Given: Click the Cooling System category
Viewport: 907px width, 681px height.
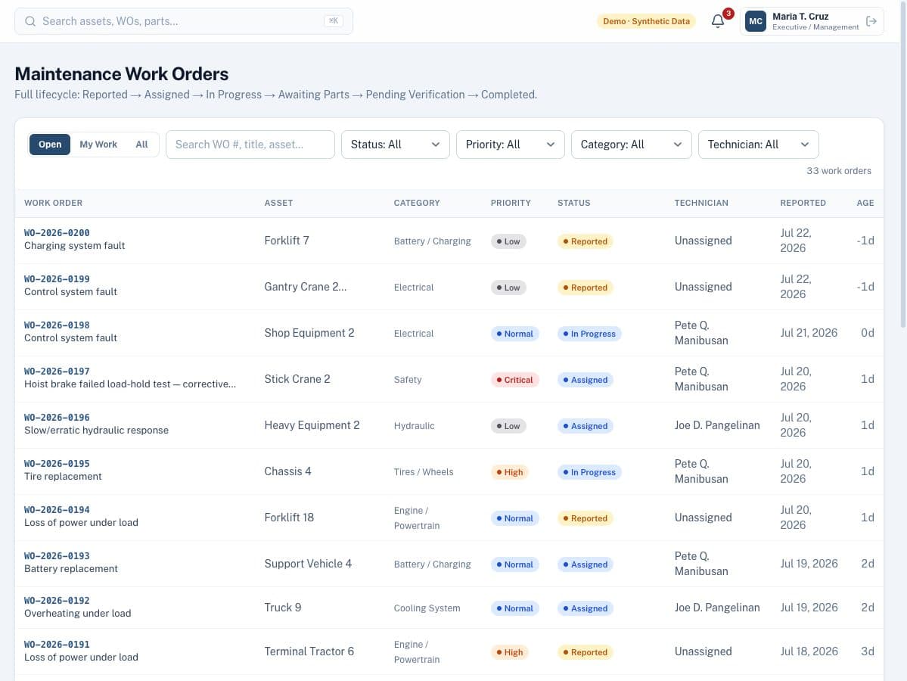Looking at the screenshot, I should point(427,608).
